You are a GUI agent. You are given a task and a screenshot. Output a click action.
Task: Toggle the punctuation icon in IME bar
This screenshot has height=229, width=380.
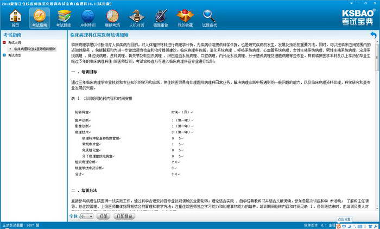pos(354,226)
